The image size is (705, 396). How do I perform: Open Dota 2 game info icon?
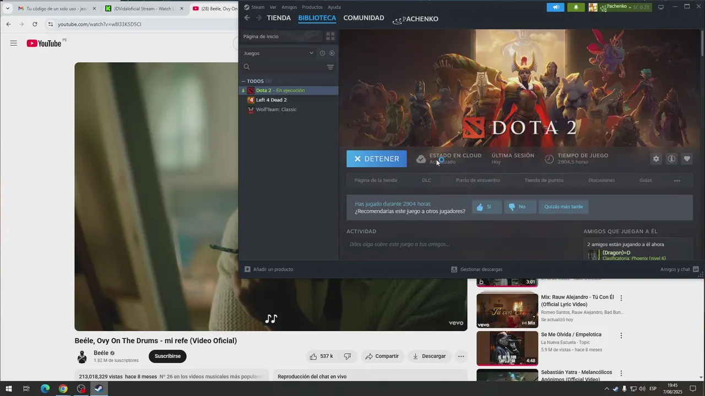pyautogui.click(x=671, y=159)
